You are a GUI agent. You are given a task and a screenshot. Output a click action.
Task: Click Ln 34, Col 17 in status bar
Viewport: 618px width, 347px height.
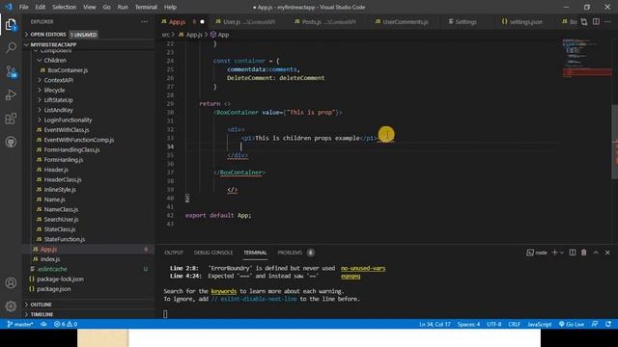tap(435, 324)
